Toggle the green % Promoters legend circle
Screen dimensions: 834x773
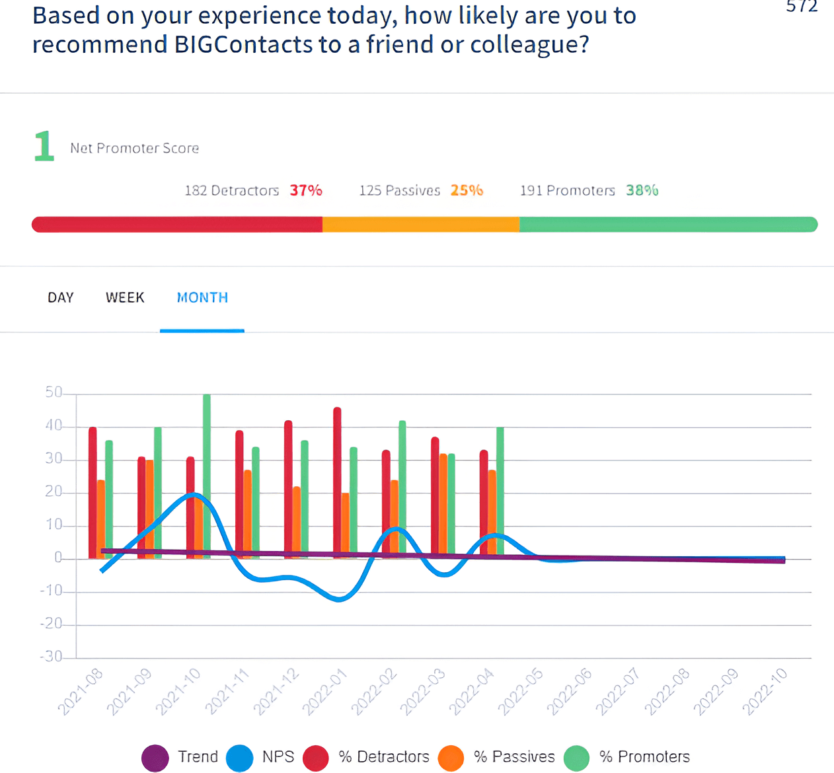tap(576, 758)
